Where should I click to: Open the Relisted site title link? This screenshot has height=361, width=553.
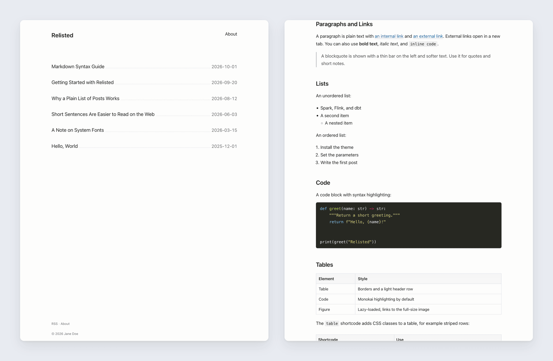click(62, 35)
